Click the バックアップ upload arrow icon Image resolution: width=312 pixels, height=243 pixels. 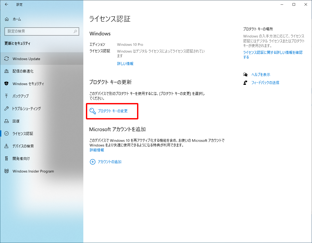coord(7,96)
